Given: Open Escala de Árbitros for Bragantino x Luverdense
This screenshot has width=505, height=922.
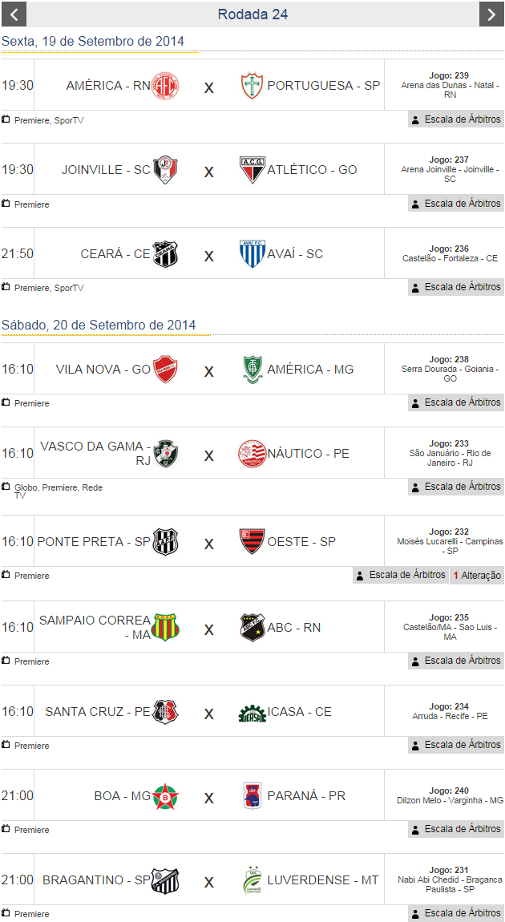Looking at the screenshot, I should coord(455,913).
